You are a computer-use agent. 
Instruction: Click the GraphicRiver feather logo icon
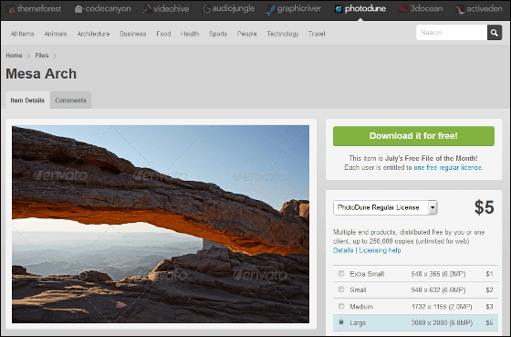270,10
